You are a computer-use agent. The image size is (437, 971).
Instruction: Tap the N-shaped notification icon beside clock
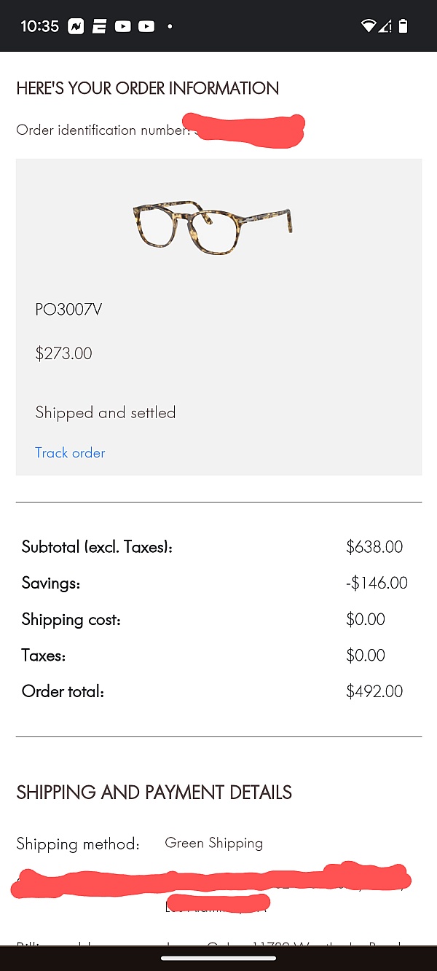coord(76,26)
